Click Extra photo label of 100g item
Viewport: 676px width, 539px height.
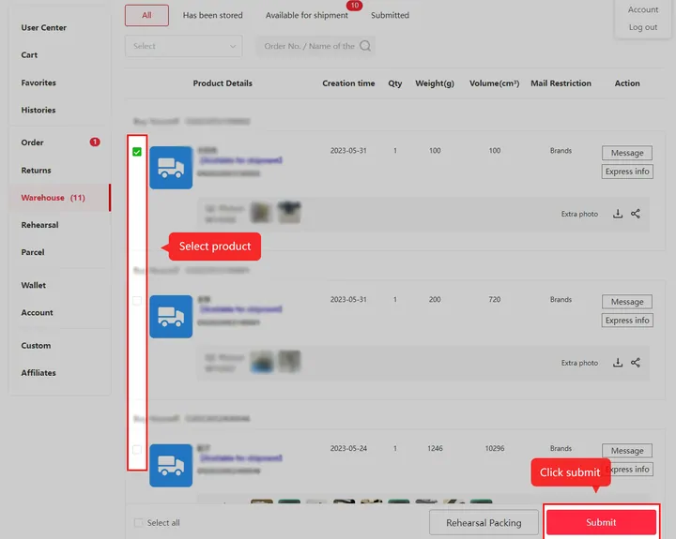pyautogui.click(x=579, y=214)
